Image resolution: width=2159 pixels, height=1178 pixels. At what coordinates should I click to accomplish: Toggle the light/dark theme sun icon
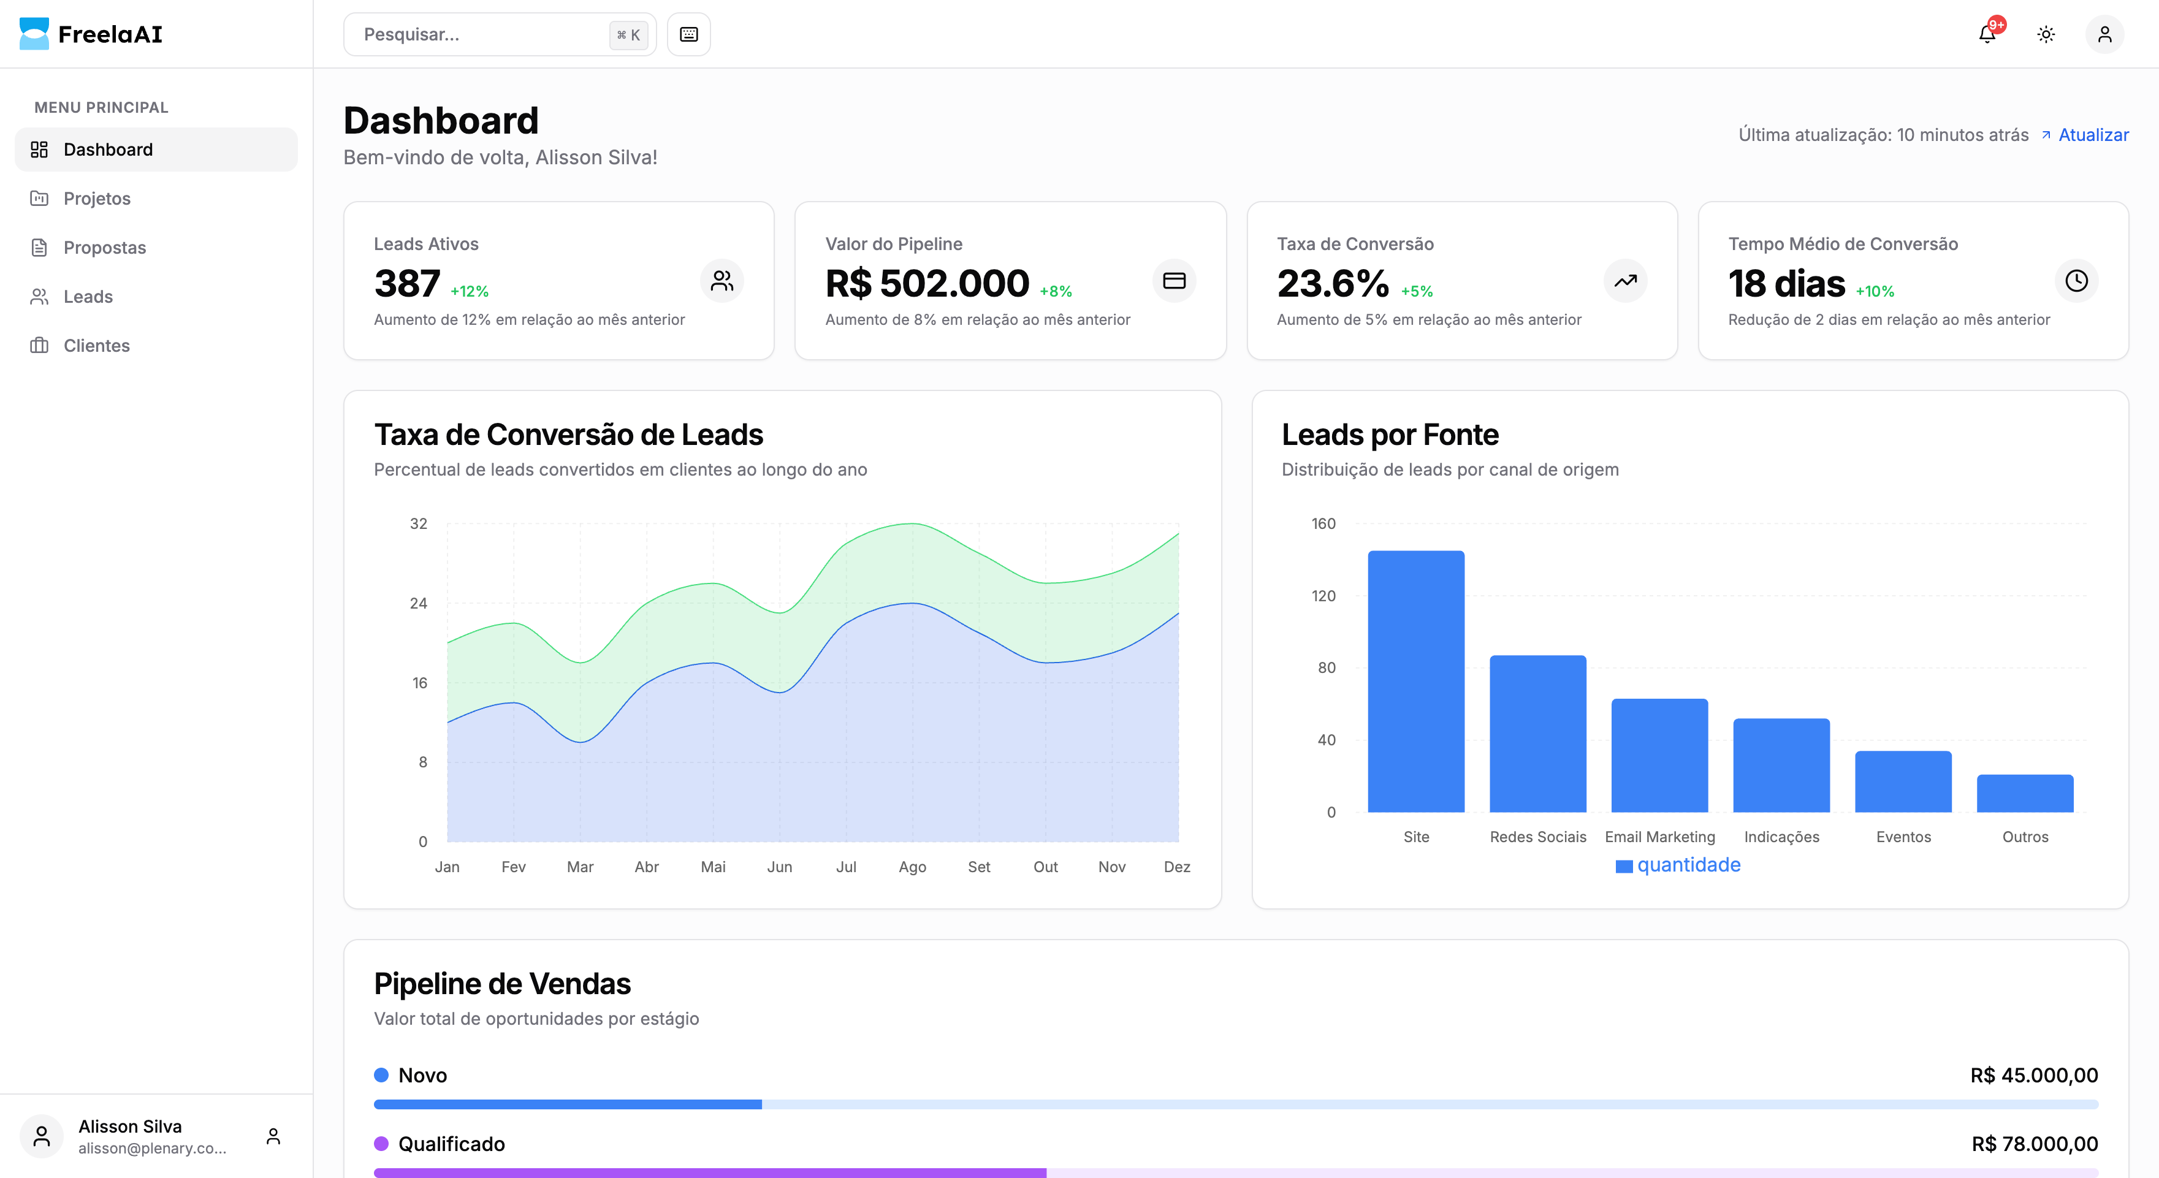coord(2046,34)
